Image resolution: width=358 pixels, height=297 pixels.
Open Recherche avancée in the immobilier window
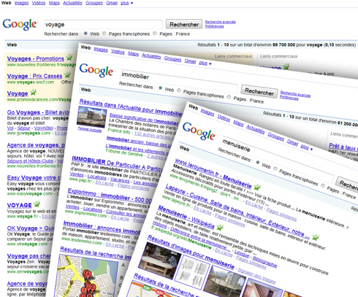click(295, 94)
